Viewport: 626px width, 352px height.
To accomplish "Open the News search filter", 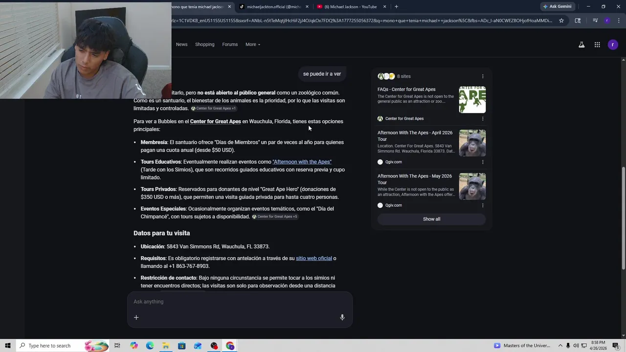I will 181,44.
